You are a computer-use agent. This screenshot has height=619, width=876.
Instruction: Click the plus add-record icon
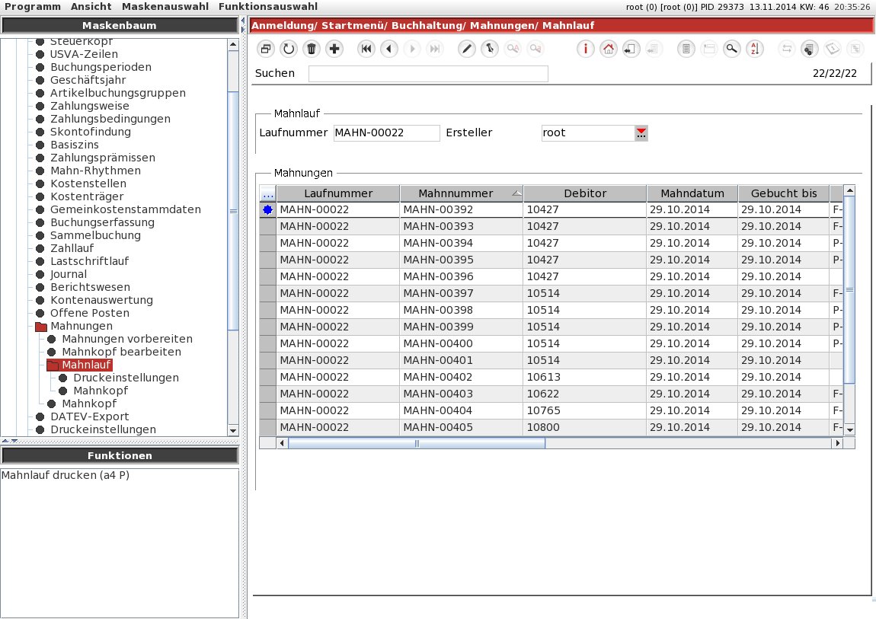coord(334,49)
